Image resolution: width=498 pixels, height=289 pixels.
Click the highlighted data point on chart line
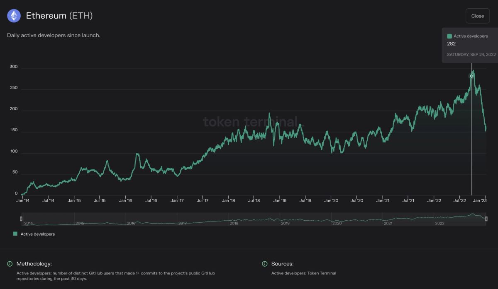click(x=471, y=76)
